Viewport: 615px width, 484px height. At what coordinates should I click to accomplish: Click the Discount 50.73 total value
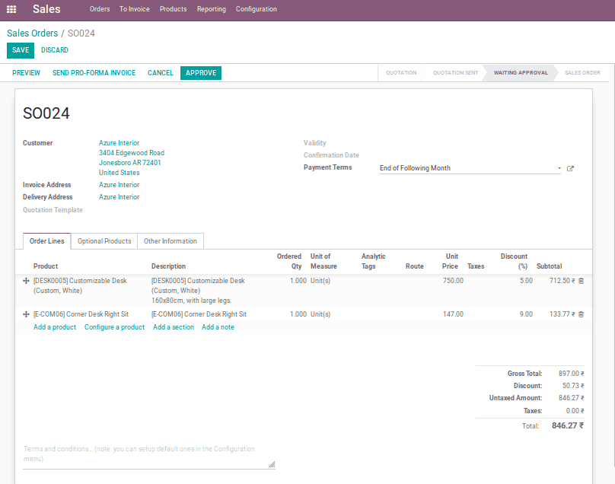573,386
